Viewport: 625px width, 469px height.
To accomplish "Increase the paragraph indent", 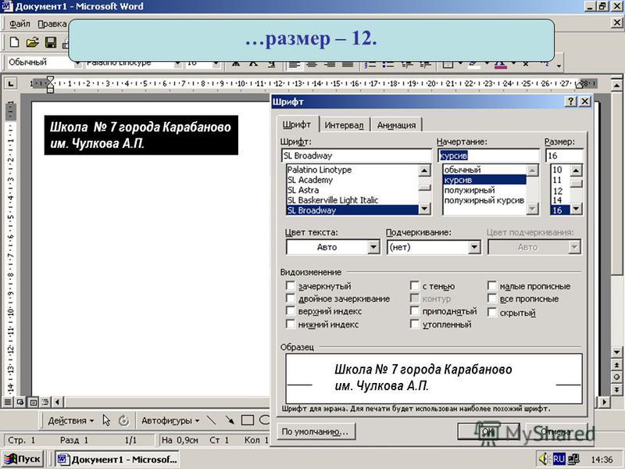I will 425,64.
